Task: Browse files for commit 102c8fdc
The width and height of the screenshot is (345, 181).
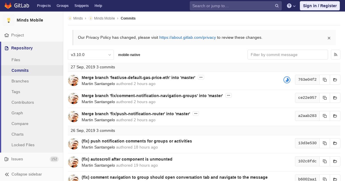Action: click(x=335, y=161)
